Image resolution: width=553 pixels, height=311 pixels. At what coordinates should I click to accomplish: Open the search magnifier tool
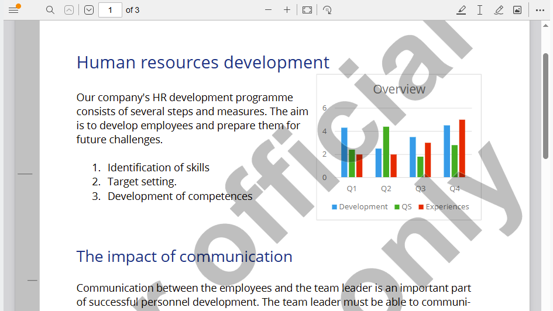[x=50, y=10]
